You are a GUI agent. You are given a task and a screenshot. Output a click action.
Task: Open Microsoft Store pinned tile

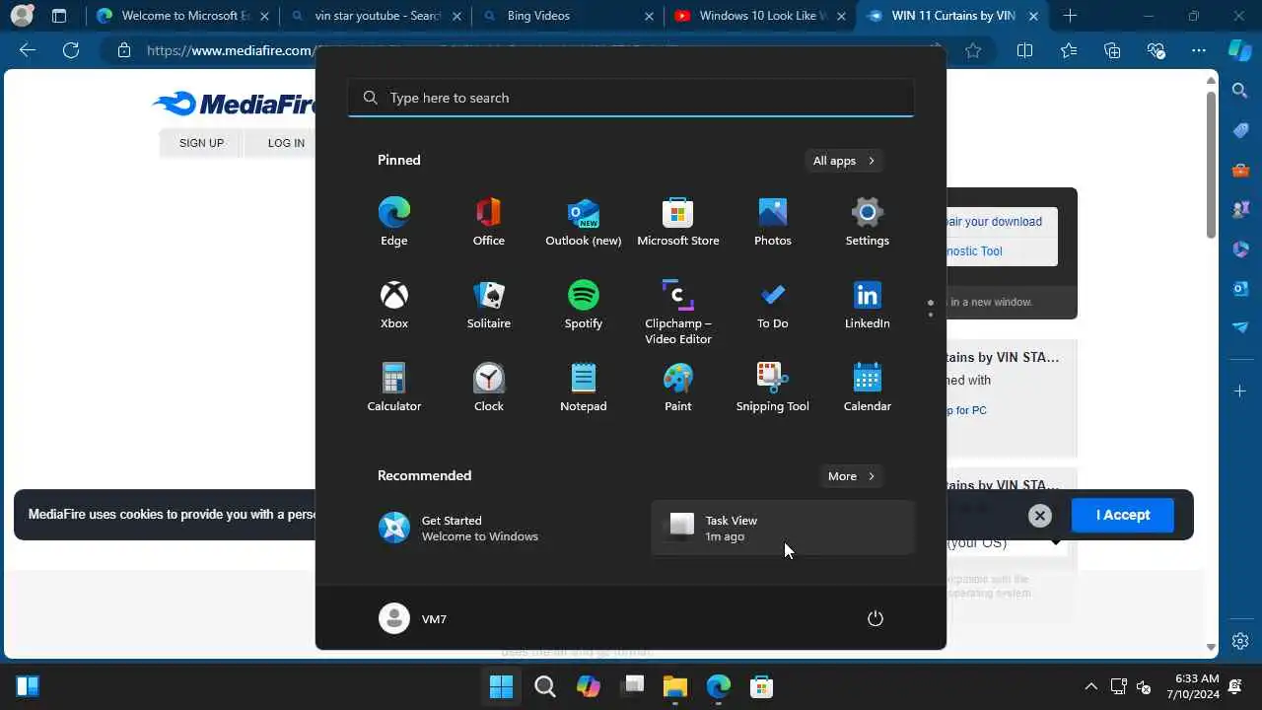click(x=677, y=221)
